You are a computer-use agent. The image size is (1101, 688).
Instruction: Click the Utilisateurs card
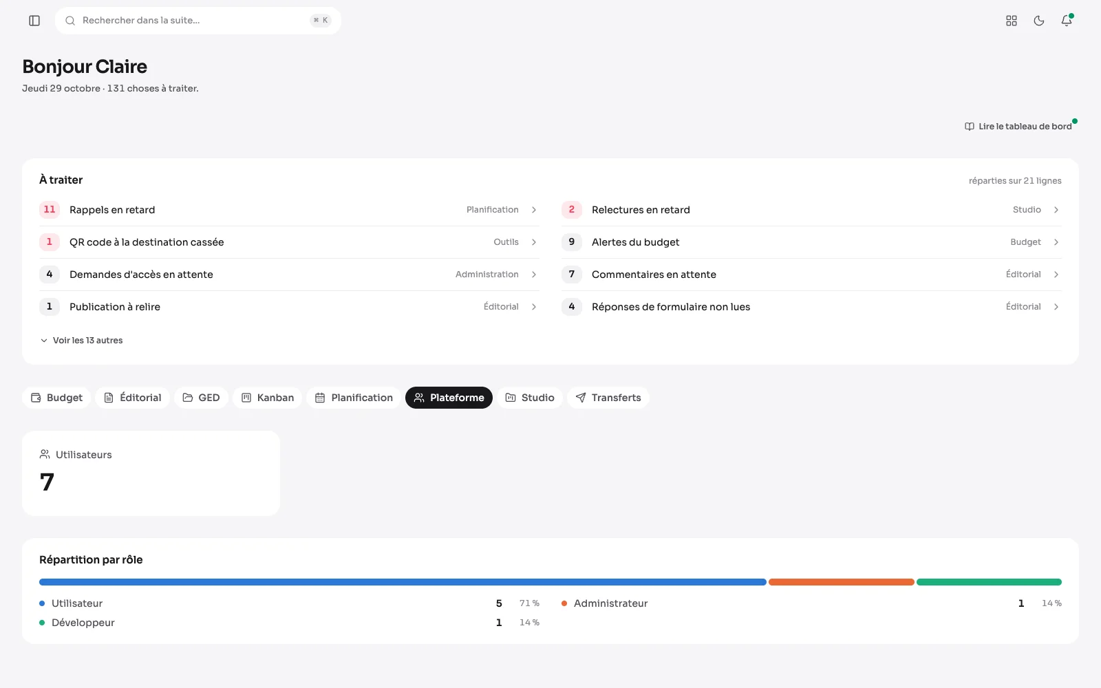[x=151, y=473]
